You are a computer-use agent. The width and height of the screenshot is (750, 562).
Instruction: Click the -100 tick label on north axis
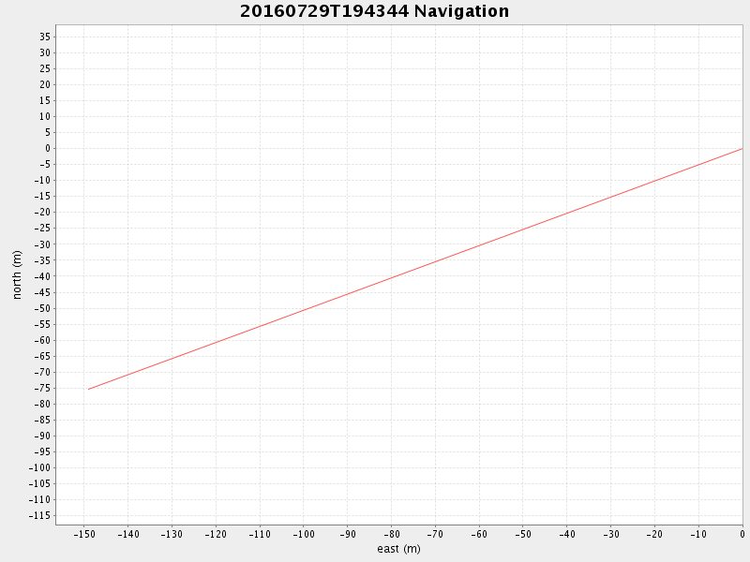pos(39,467)
